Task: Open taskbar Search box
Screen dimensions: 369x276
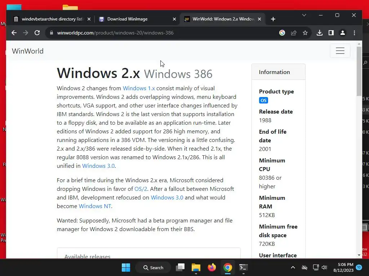Action: pos(153,267)
